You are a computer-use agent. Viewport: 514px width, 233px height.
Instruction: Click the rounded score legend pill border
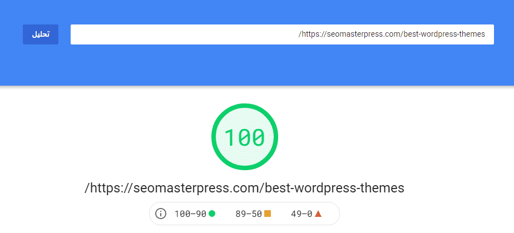click(x=244, y=202)
